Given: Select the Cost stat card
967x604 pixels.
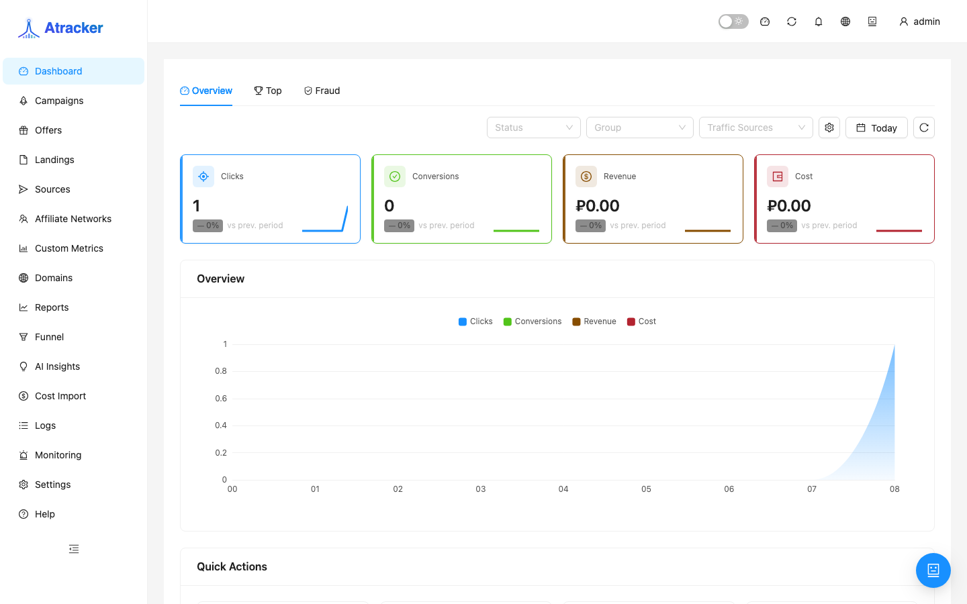Looking at the screenshot, I should click(844, 199).
